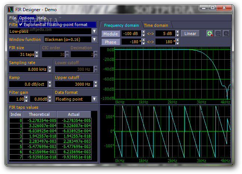Image resolution: width=242 pixels, height=174 pixels.
Task: Click the zoom reset magnifier icon
Action: tap(226, 34)
